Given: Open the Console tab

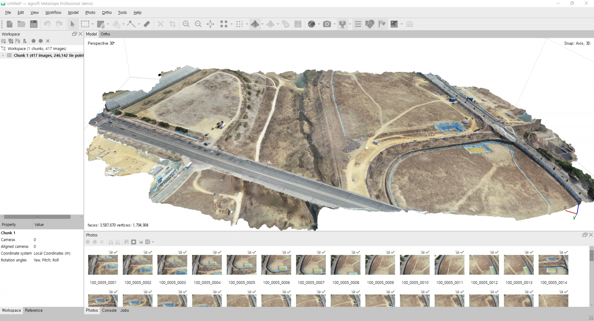Looking at the screenshot, I should 109,311.
